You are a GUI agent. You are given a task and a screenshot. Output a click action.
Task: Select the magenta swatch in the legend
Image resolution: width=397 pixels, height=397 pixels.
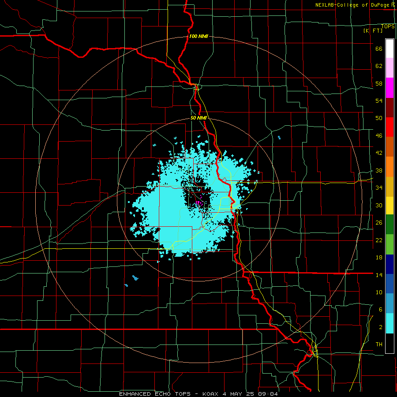click(x=390, y=88)
